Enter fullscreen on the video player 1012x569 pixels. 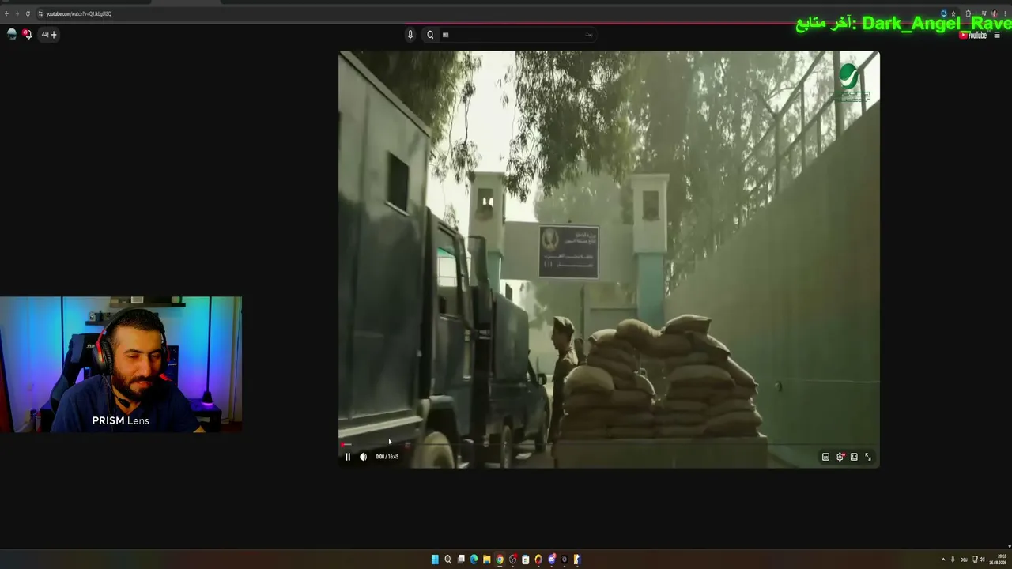click(x=868, y=457)
